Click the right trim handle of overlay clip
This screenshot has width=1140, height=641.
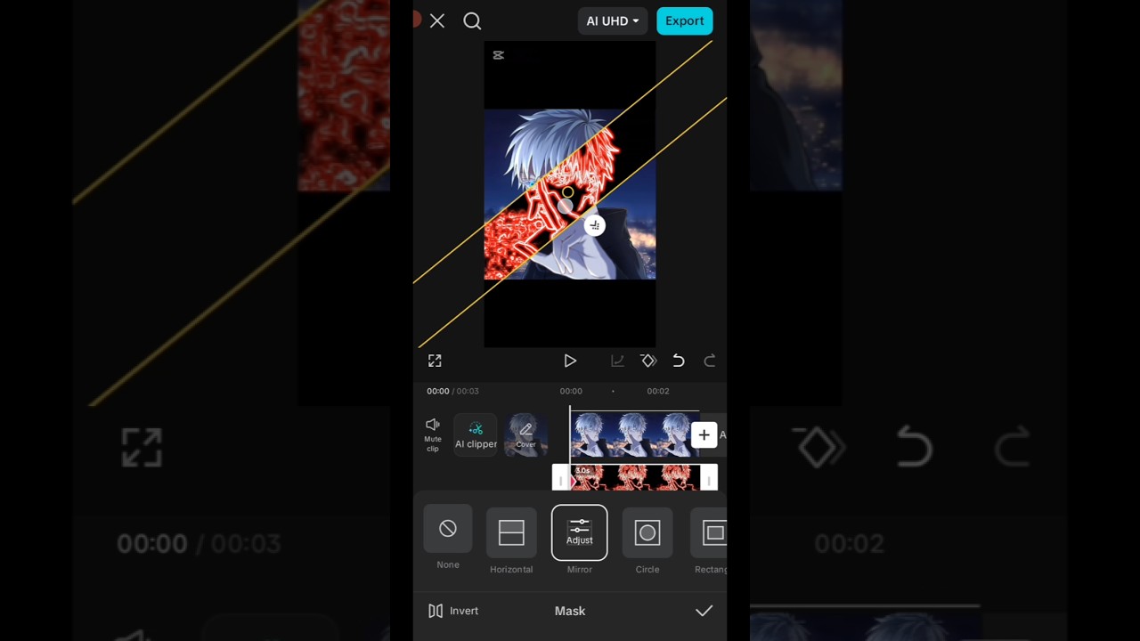click(x=709, y=478)
